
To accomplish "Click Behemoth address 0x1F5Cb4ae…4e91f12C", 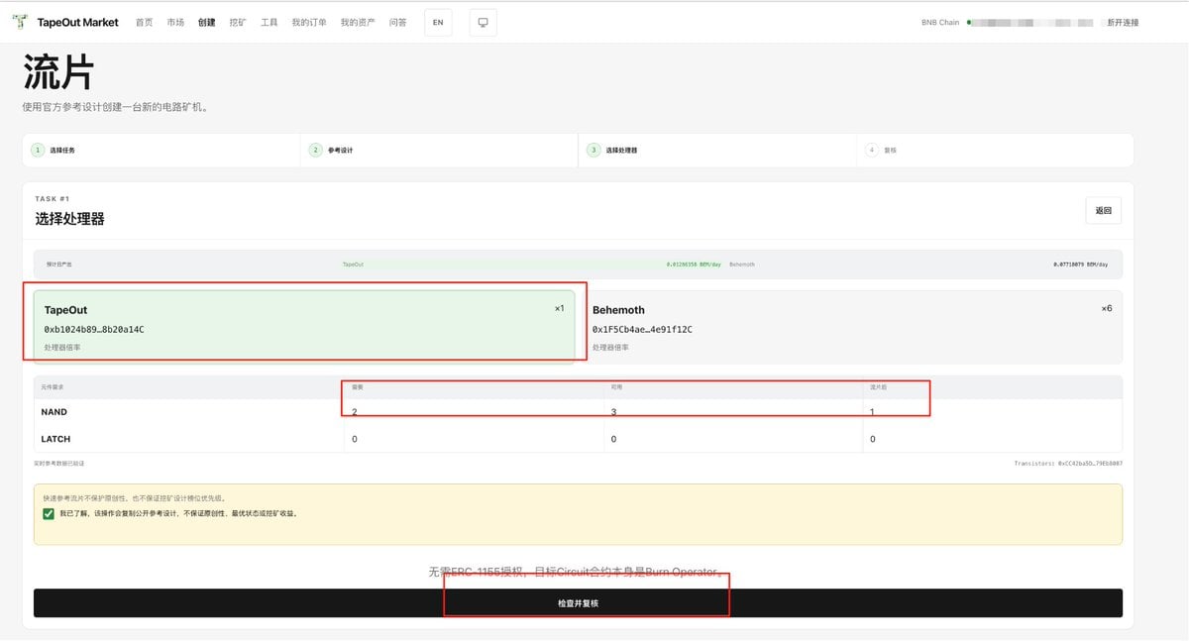I will (x=642, y=329).
